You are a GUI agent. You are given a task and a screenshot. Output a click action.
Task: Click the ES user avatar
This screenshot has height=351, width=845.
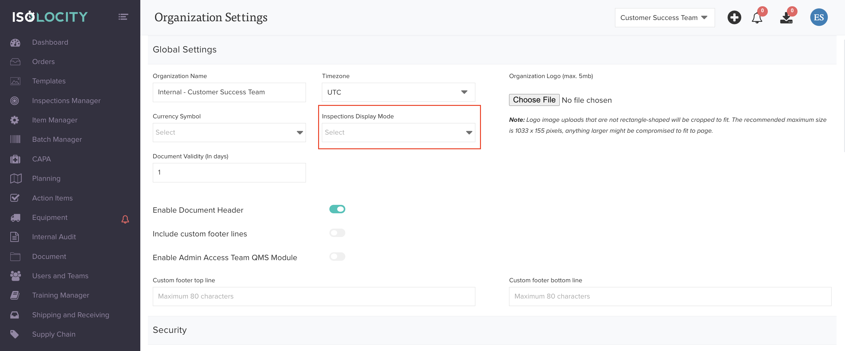(818, 17)
